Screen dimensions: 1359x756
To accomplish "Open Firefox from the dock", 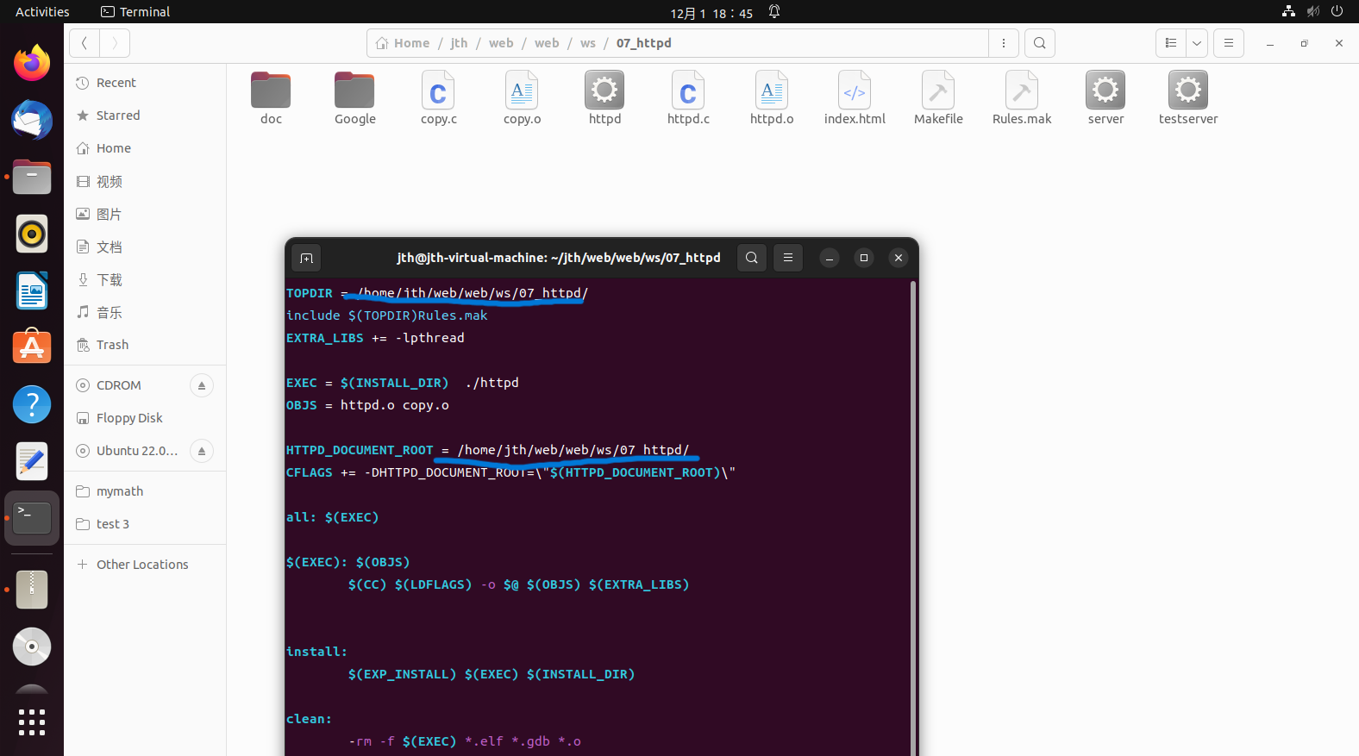I will (32, 63).
